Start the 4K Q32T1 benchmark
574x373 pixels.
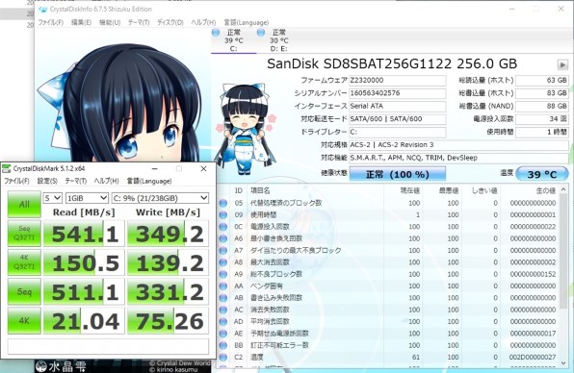(x=24, y=262)
